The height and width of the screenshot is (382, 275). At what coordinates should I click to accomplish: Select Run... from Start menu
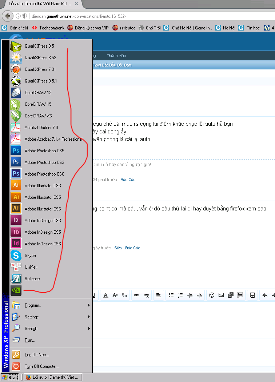30,340
